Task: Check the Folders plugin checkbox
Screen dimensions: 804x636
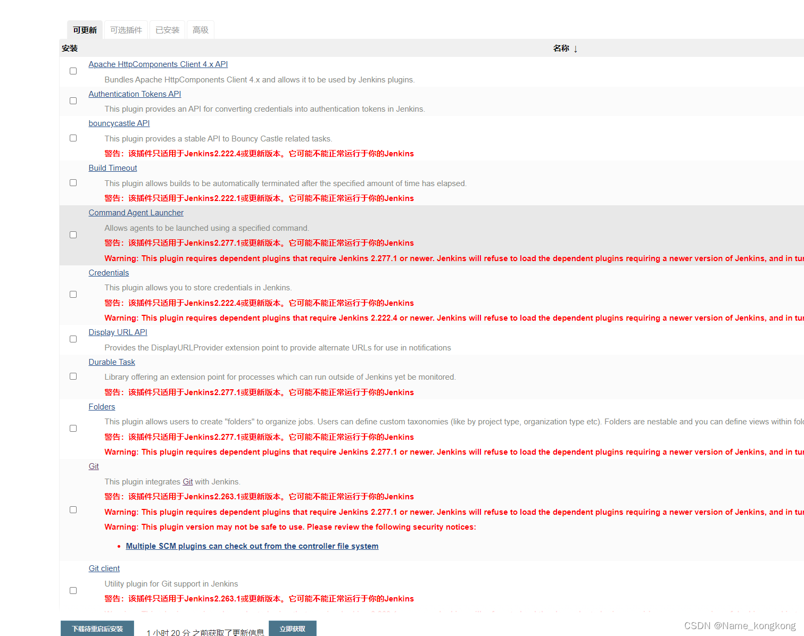Action: click(x=73, y=428)
